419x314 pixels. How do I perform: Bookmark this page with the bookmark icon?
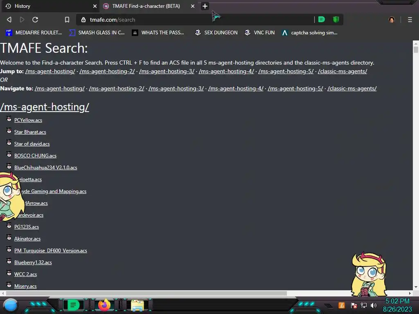tap(67, 20)
